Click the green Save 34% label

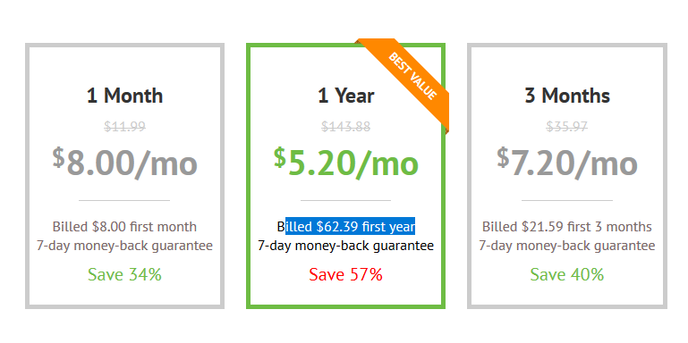pos(124,274)
